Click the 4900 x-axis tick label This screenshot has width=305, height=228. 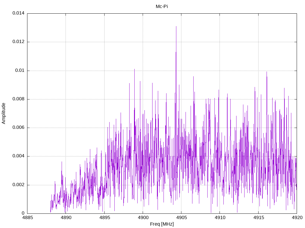click(x=143, y=218)
